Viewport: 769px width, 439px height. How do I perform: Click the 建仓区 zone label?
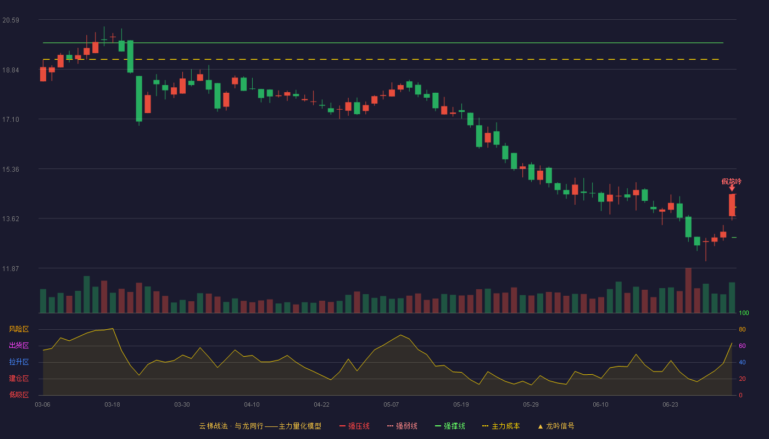(x=19, y=379)
